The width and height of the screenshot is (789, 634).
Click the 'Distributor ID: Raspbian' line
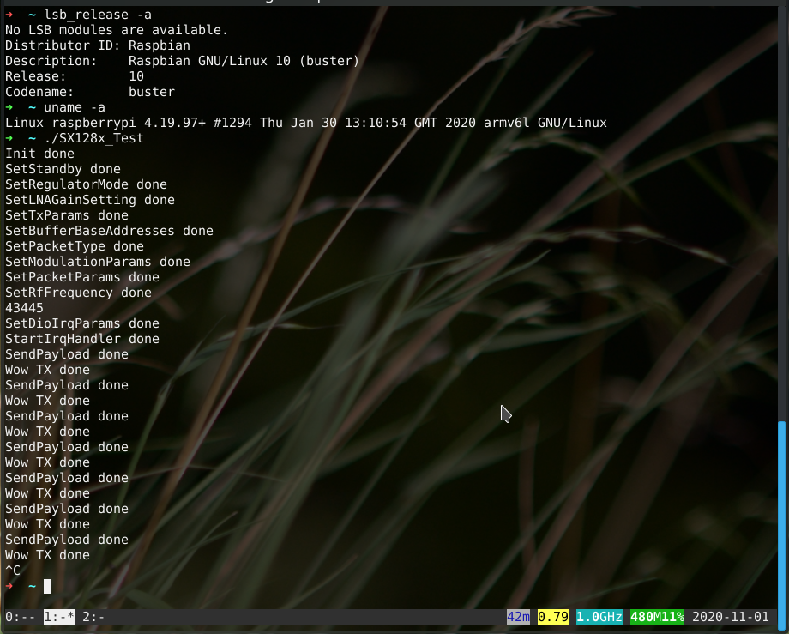click(98, 45)
